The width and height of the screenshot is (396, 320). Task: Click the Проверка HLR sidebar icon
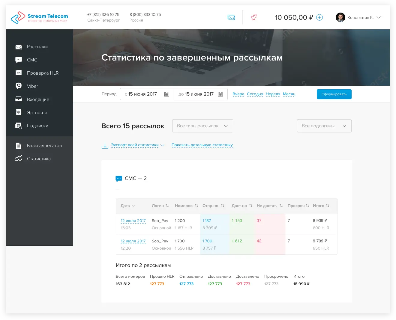point(19,73)
